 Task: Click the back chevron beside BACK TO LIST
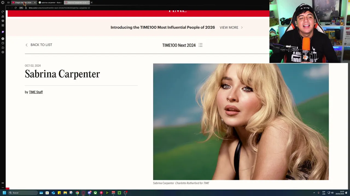pos(27,45)
